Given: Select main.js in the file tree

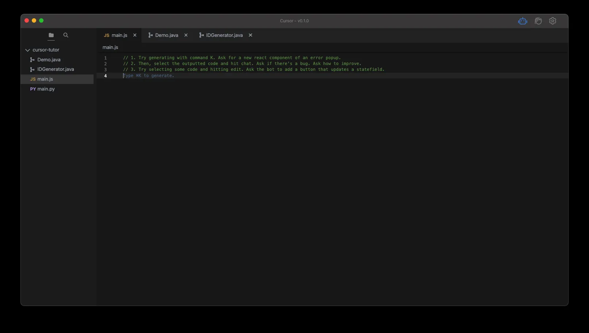Looking at the screenshot, I should 45,79.
